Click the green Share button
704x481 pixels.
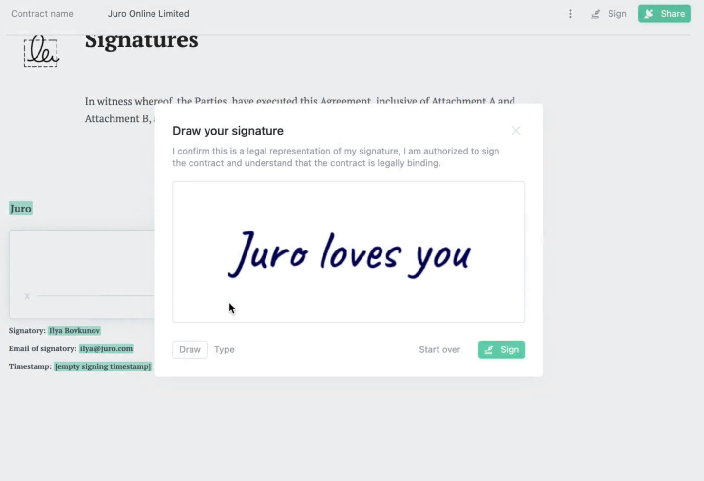point(664,14)
